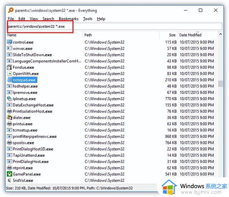Click the Everything magnifier title bar icon
The width and height of the screenshot is (229, 197).
[11, 10]
